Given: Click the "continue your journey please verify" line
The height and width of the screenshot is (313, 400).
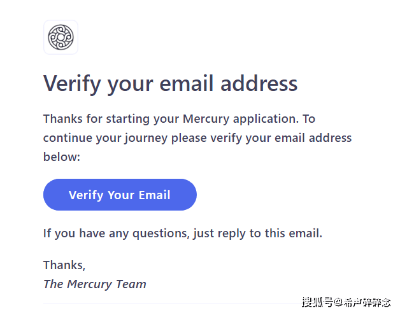Looking at the screenshot, I should [x=146, y=137].
